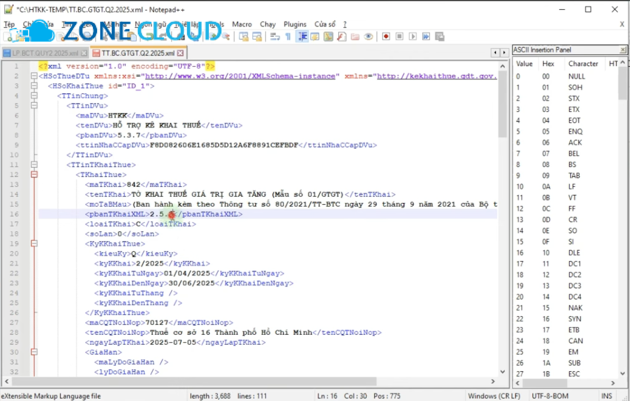Collapse the KyKKhaiThue fold on line 19
The width and height of the screenshot is (630, 401).
[34, 244]
